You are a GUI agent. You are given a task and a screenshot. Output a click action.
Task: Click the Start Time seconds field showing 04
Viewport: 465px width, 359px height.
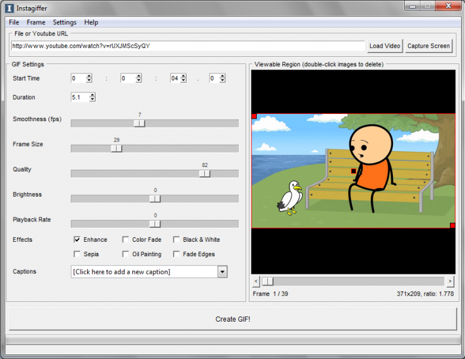[x=176, y=79]
